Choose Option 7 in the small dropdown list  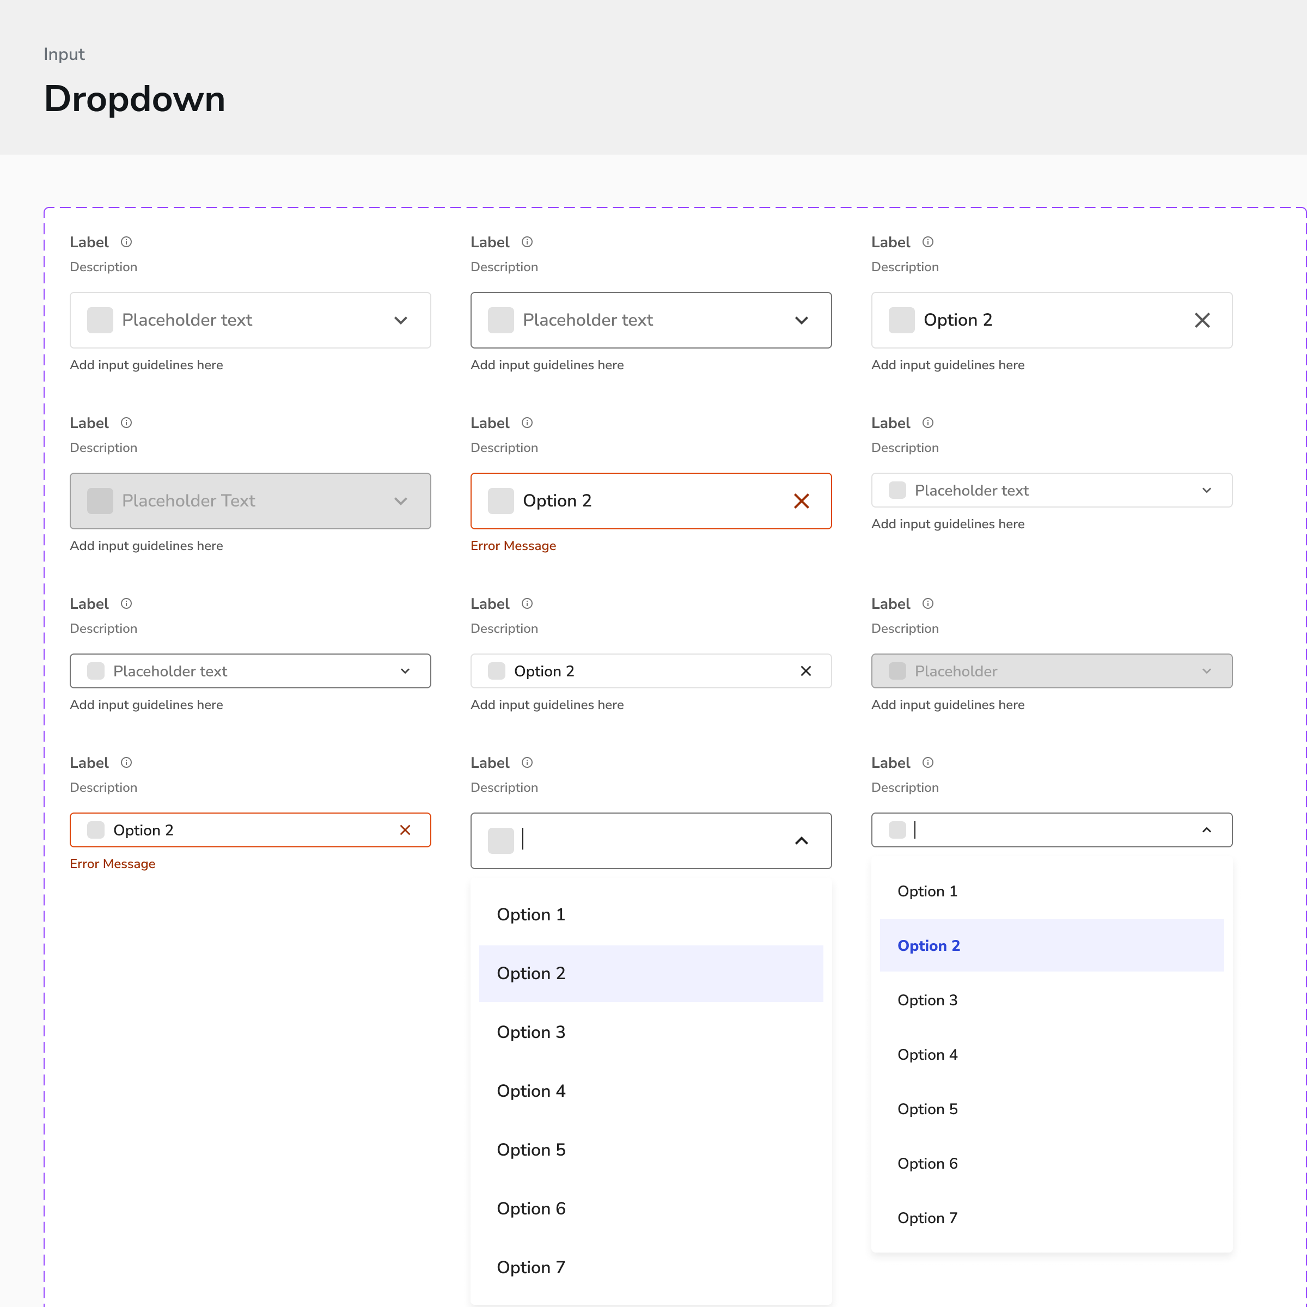click(x=1052, y=1218)
